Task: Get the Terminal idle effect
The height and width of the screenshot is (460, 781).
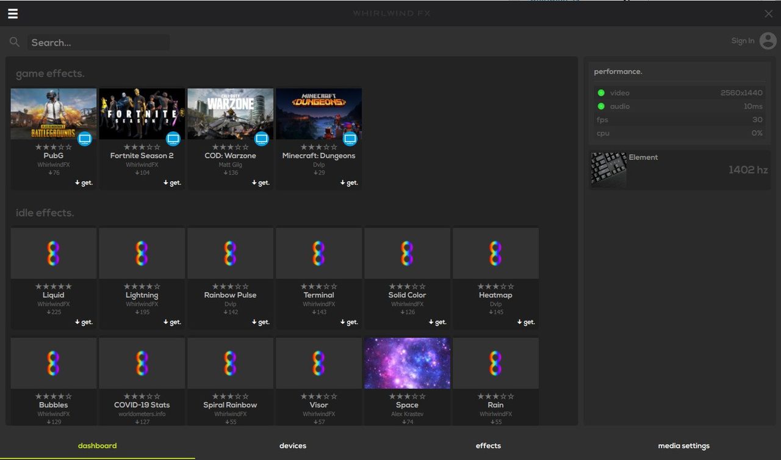Action: point(350,322)
